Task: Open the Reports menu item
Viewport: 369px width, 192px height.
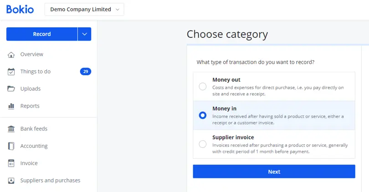Action: (30, 106)
